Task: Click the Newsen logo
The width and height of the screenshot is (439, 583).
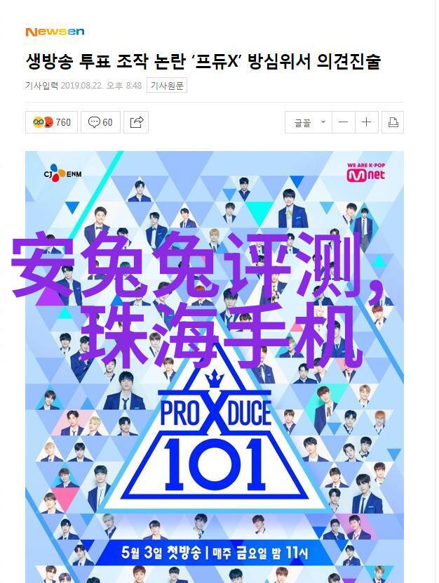Action: 55,32
